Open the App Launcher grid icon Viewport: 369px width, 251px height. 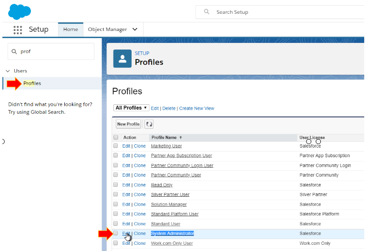[x=18, y=30]
